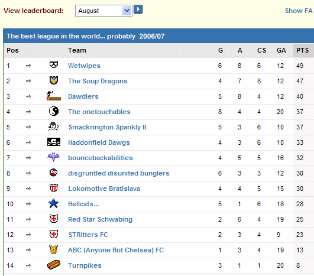Image resolution: width=314 pixels, height=276 pixels.
Task: Select the PTS column header
Action: tap(303, 50)
